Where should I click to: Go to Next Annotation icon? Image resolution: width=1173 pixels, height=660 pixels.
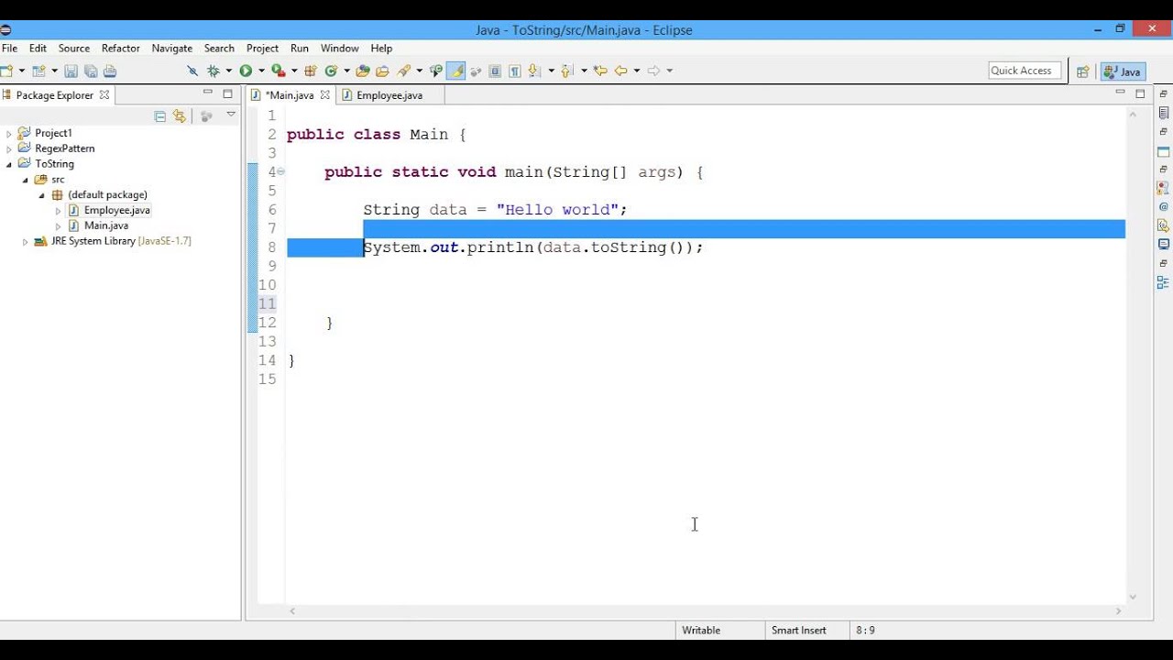click(x=534, y=71)
